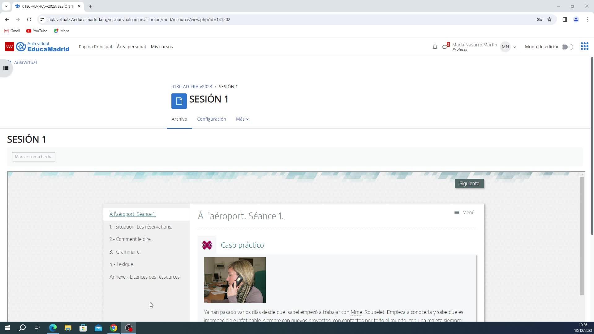
Task: Open the EducaMadrid apps grid icon
Action: [x=584, y=47]
